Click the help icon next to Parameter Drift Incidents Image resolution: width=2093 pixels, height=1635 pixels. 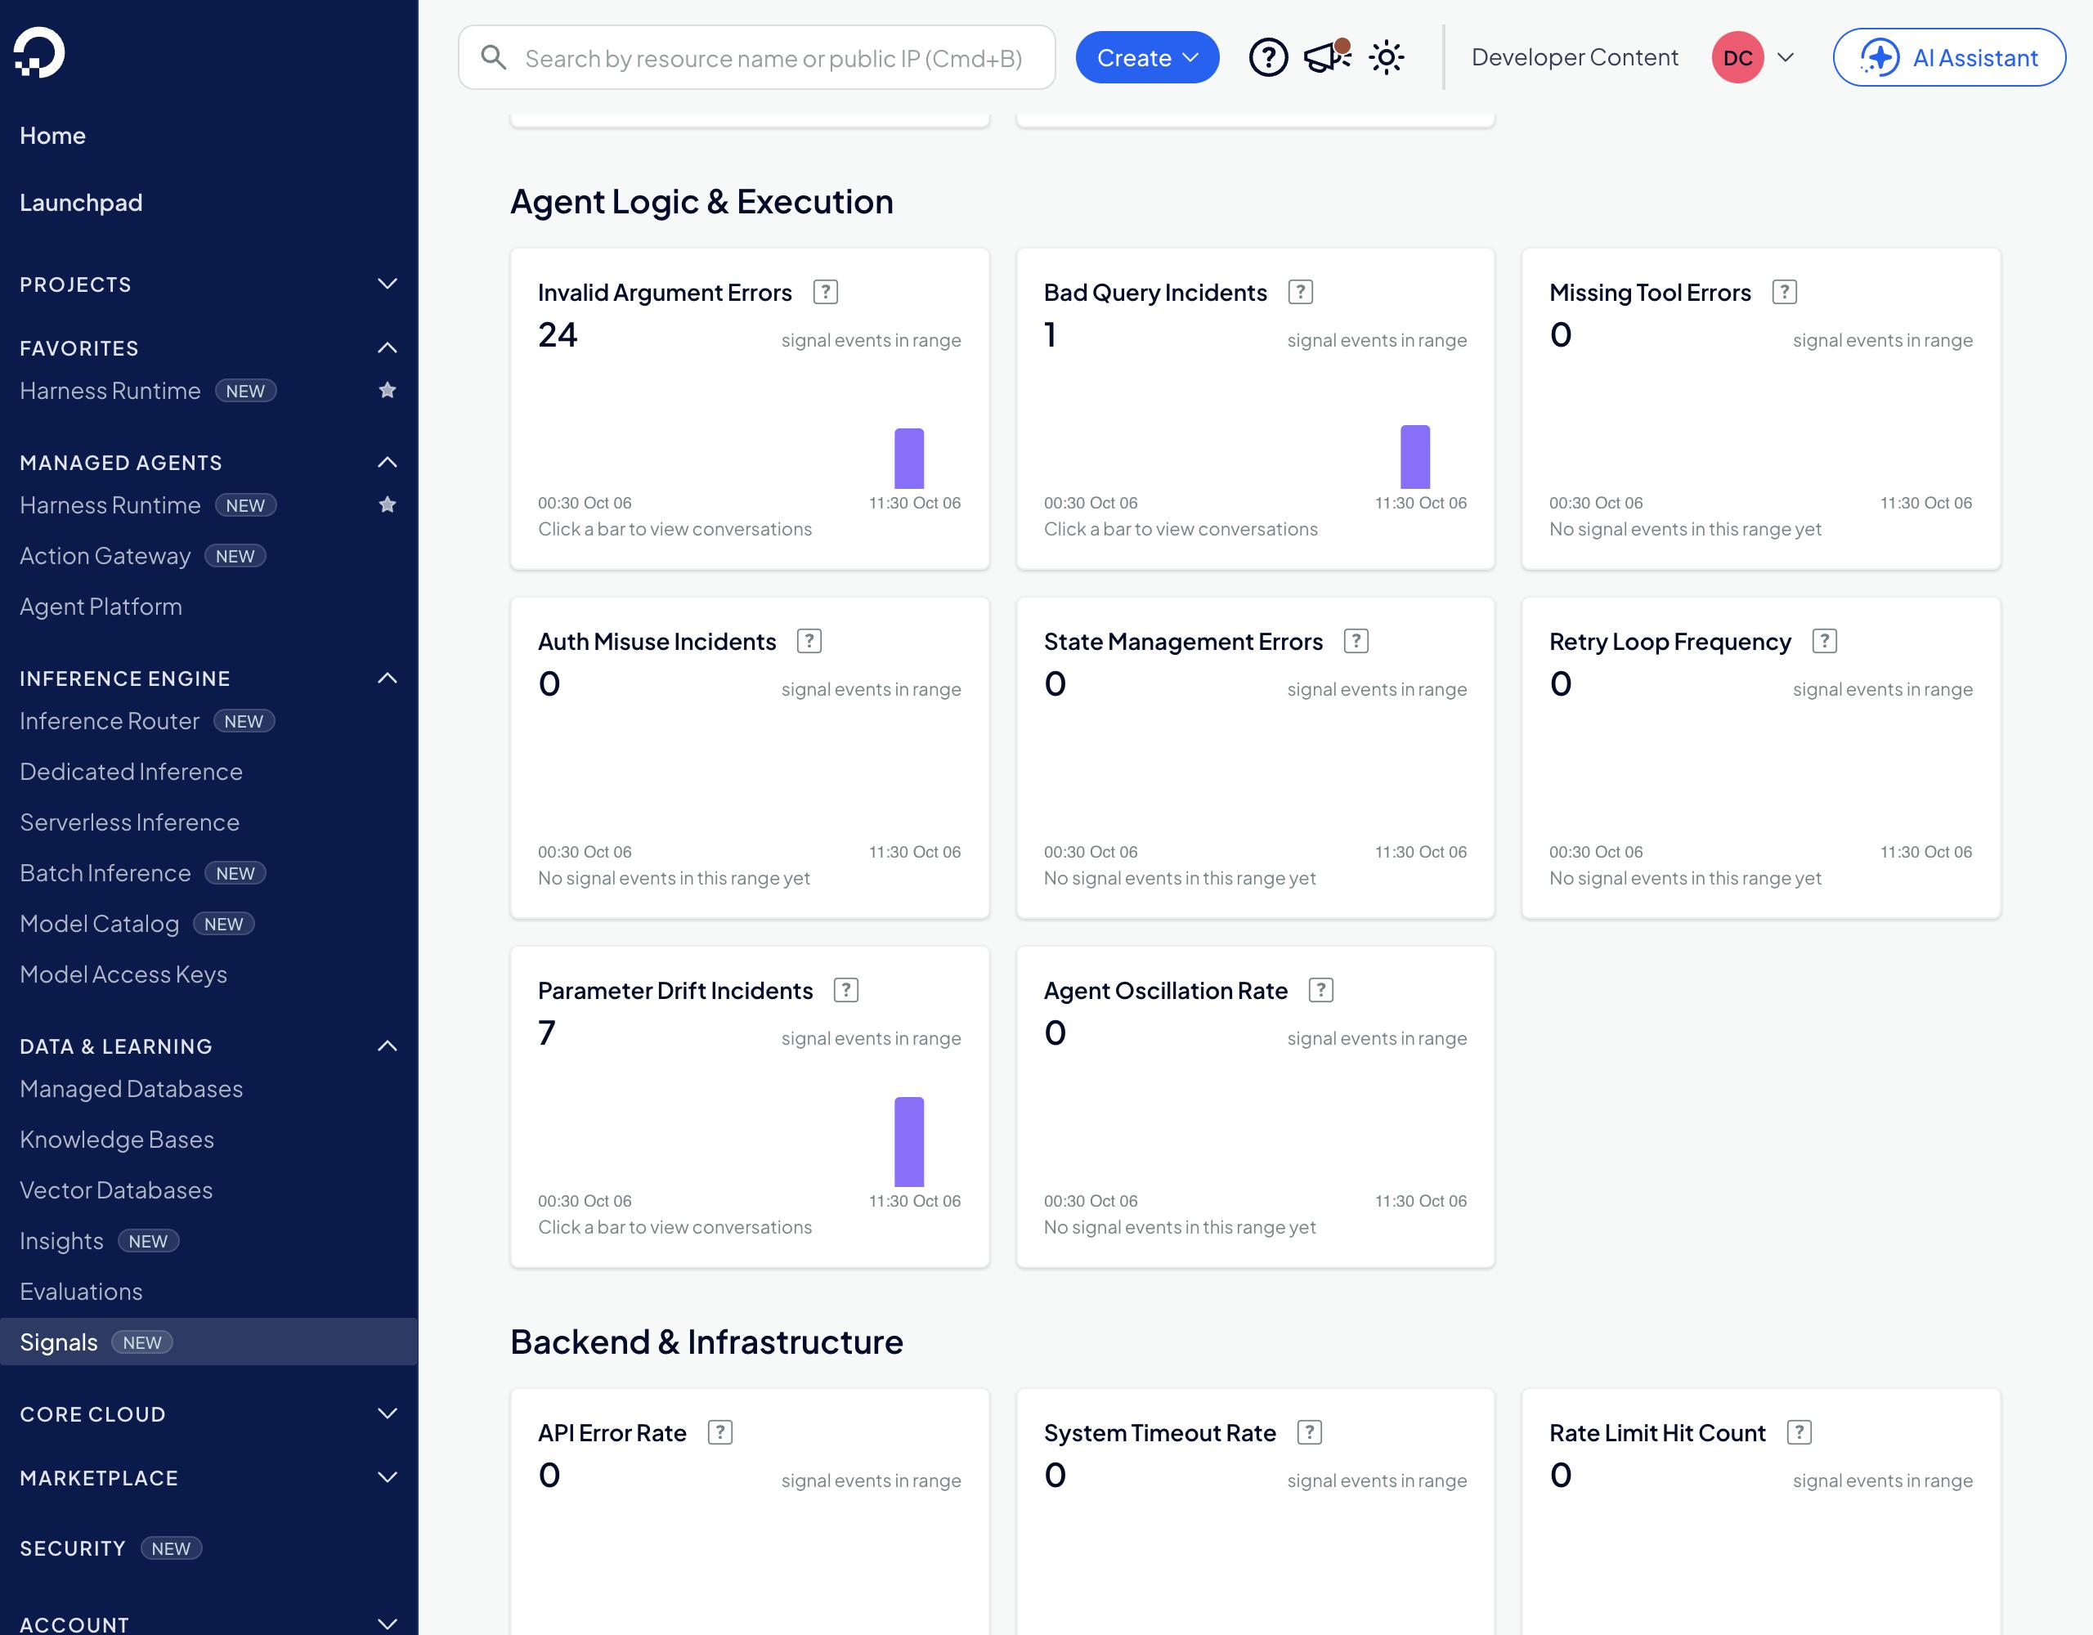(845, 990)
